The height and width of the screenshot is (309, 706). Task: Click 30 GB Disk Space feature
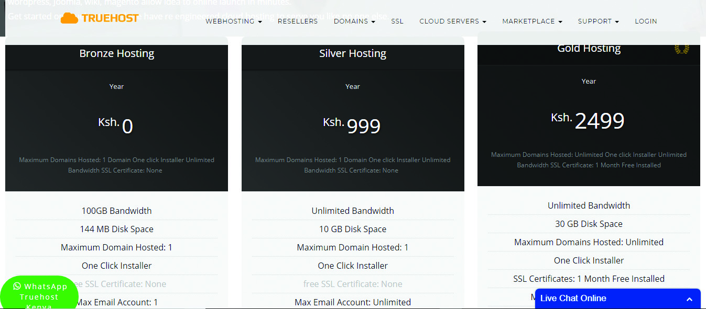(x=589, y=224)
